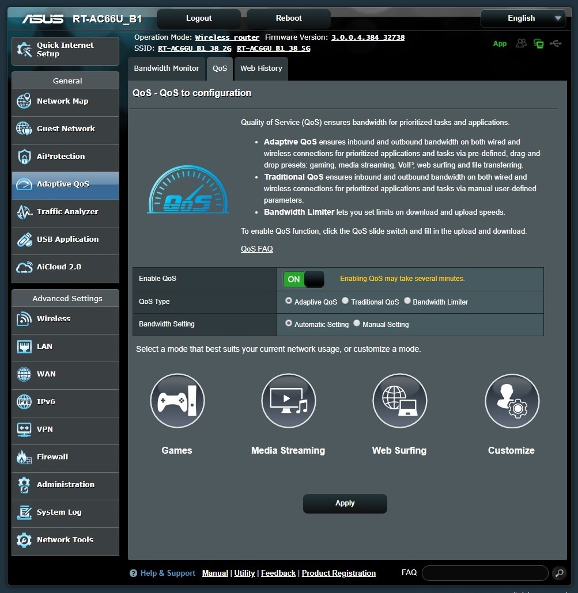This screenshot has height=593, width=578.
Task: Click into the FAQ search field
Action: [x=485, y=573]
